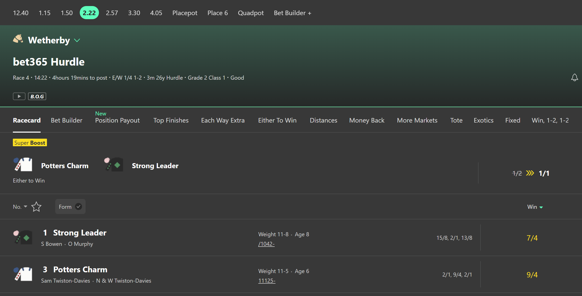Open Bet Builder + in top bar
582x296 pixels.
coord(293,13)
